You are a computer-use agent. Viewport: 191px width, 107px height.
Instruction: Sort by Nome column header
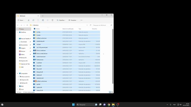tap(38, 29)
